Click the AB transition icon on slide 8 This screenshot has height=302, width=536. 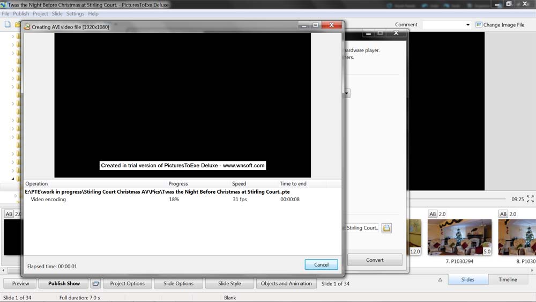coord(503,214)
